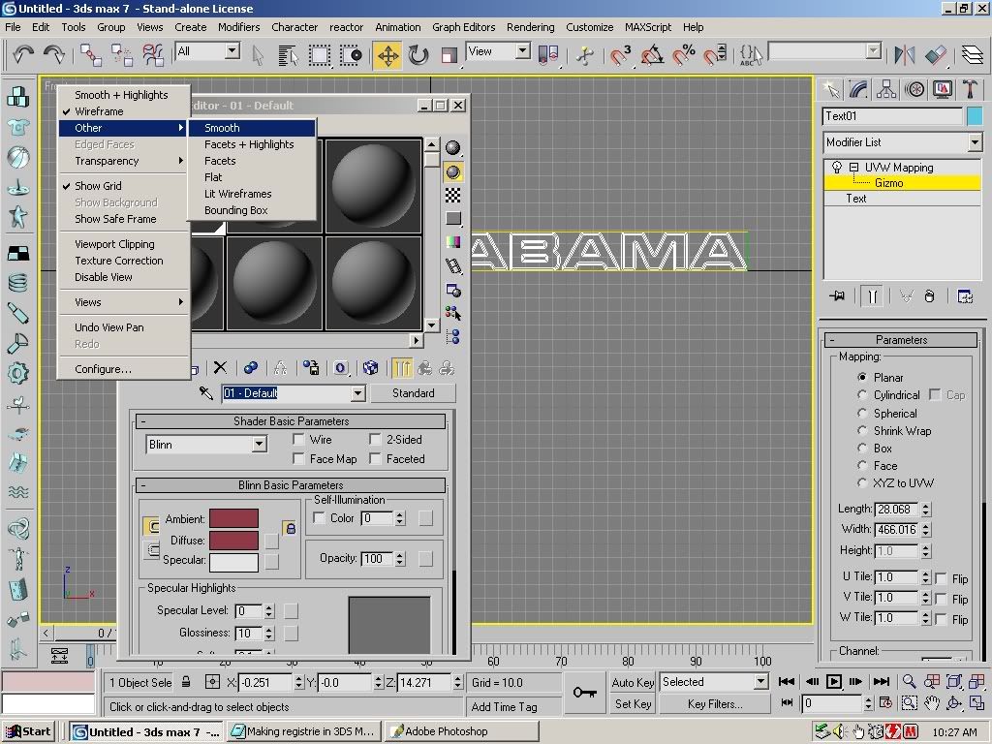Click Reset Map/Mtl X icon
The width and height of the screenshot is (992, 744).
[x=220, y=367]
